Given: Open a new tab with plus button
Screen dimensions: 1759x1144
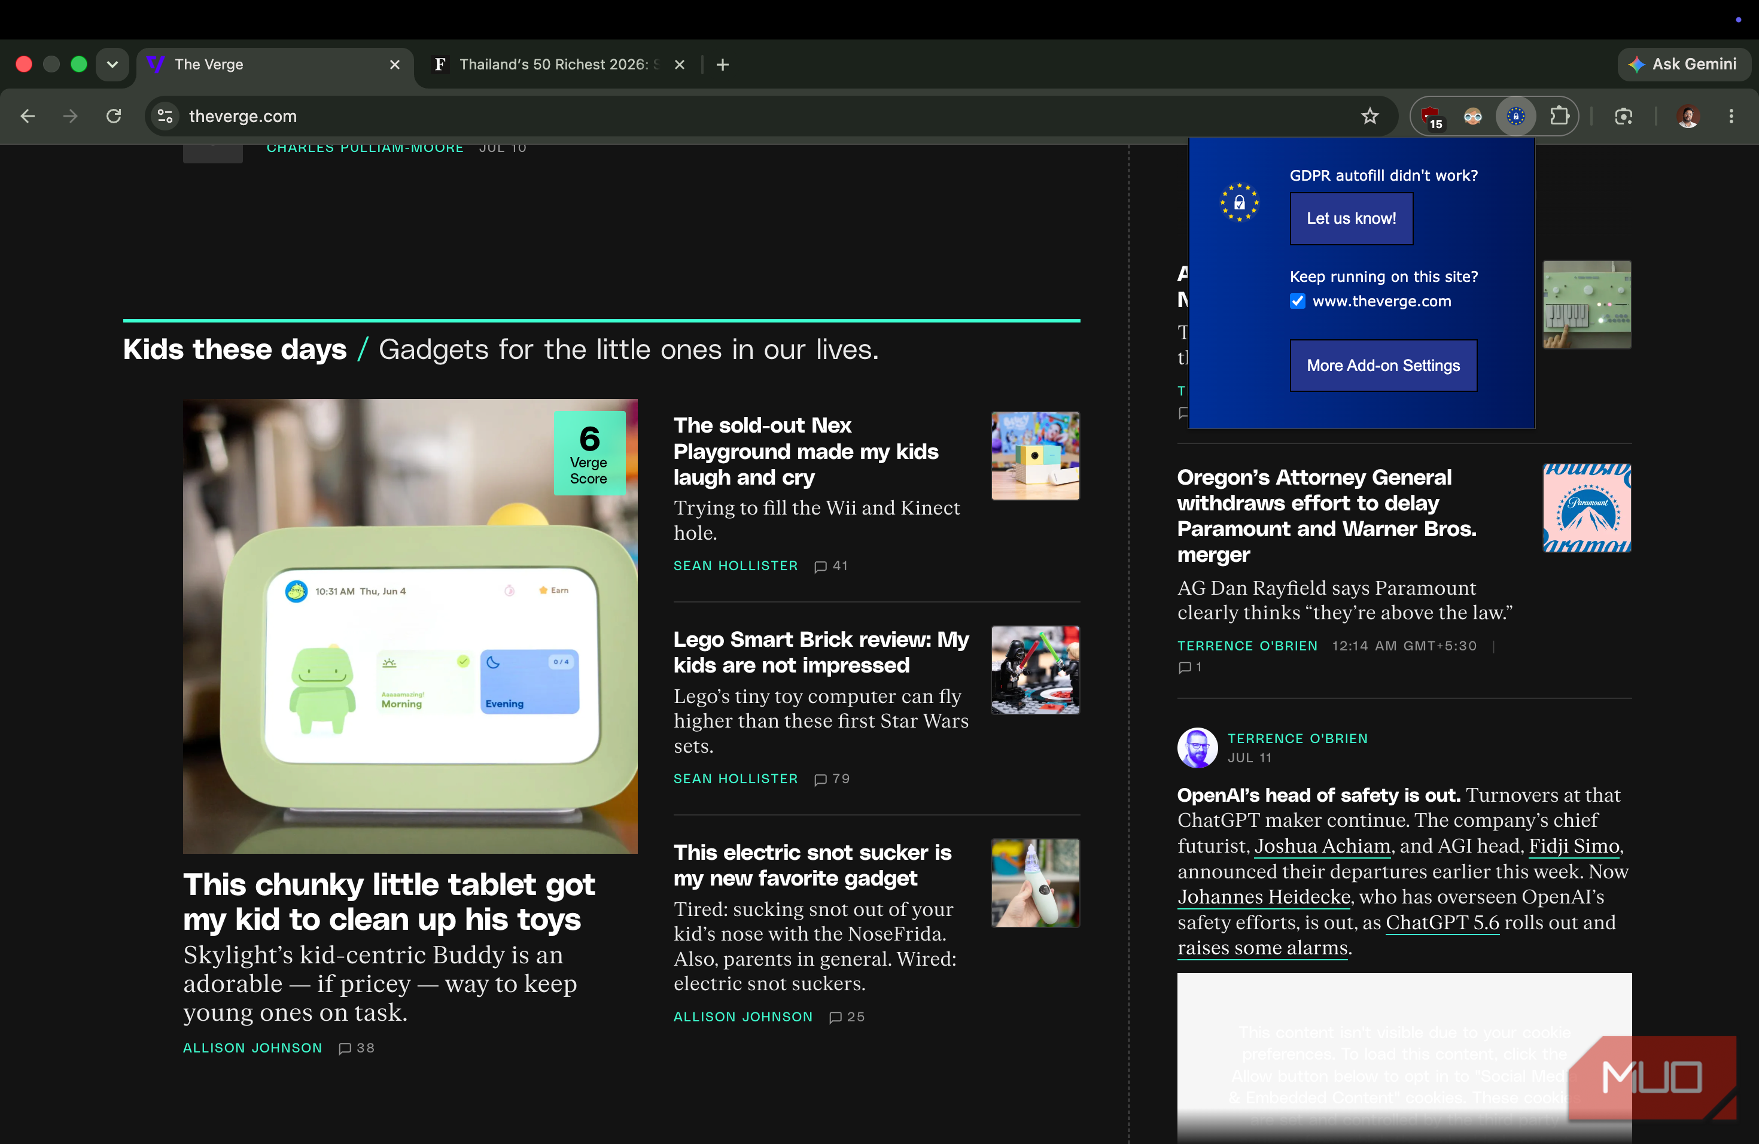Looking at the screenshot, I should tap(723, 64).
